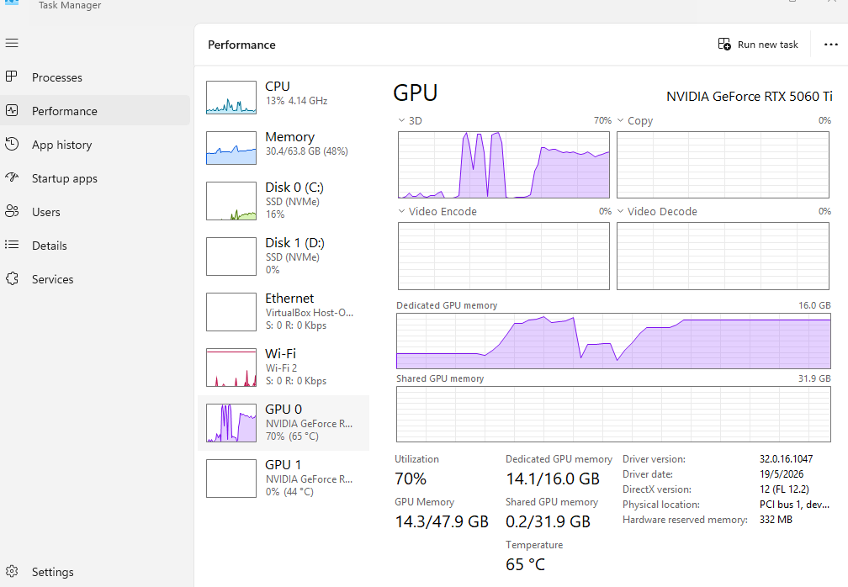Click the Performance page heading
This screenshot has width=848, height=587.
[x=241, y=45]
